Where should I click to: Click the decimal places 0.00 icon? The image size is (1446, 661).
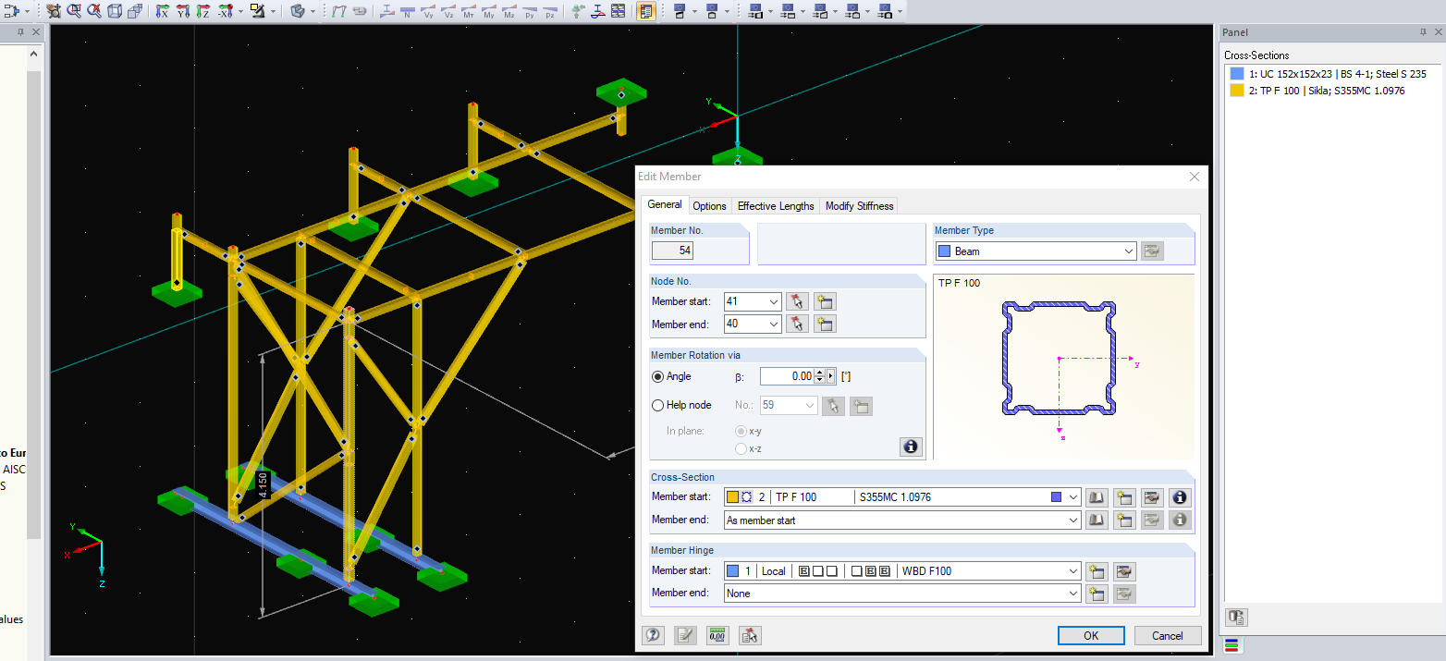(x=717, y=635)
